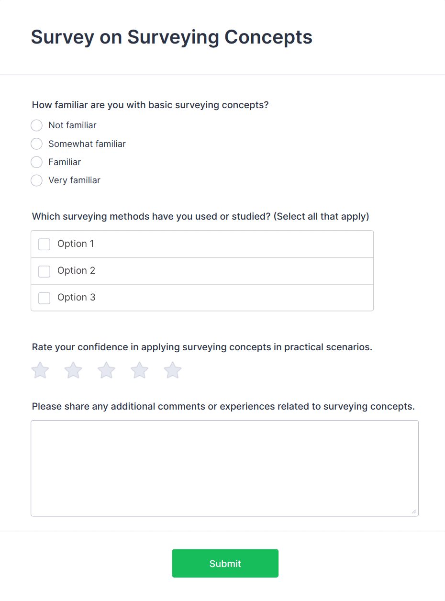Give a four-star confidence rating

coord(140,370)
